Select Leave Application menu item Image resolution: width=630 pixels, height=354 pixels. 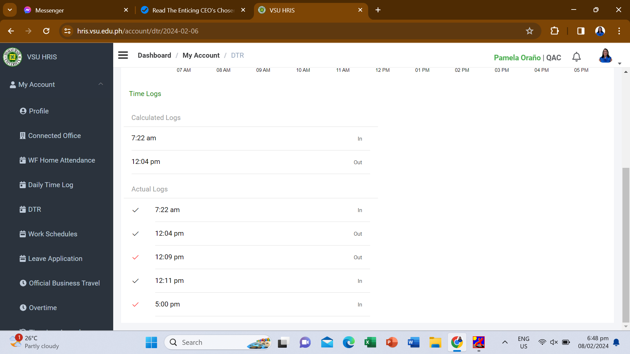[x=55, y=259]
